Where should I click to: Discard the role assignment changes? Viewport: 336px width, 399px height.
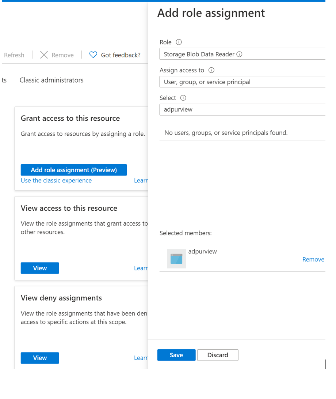(218, 355)
